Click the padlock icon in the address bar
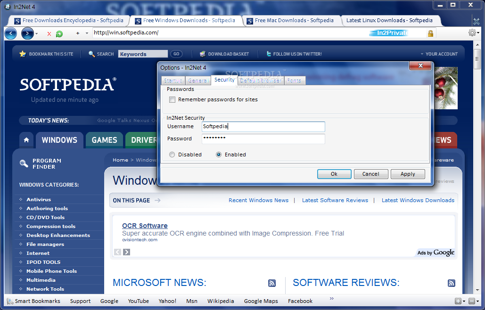This screenshot has width=485, height=310. coord(430,33)
